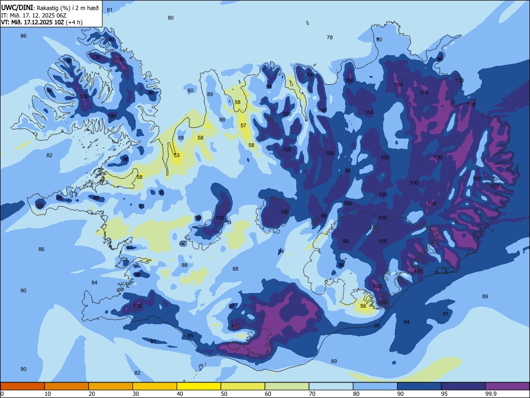
Task: Click the map value '84' off the west coast
Action: tap(94, 283)
